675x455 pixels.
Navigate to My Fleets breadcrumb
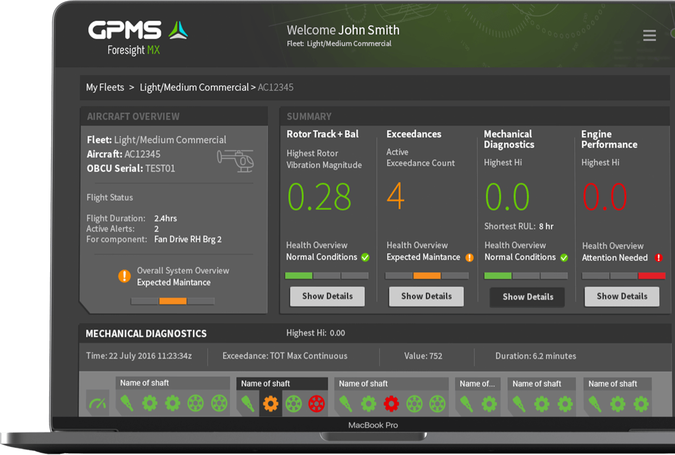pos(105,87)
